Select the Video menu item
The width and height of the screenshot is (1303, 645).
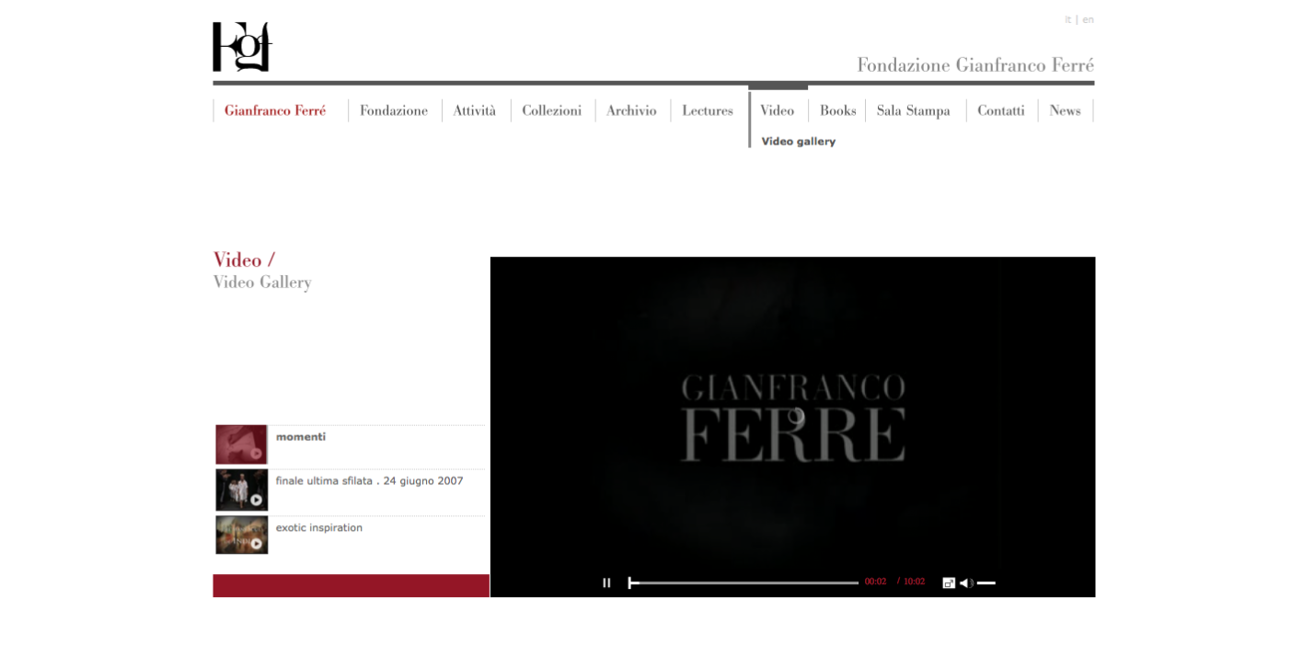778,110
